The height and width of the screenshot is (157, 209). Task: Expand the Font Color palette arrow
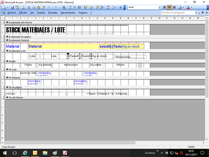(x=192, y=7)
